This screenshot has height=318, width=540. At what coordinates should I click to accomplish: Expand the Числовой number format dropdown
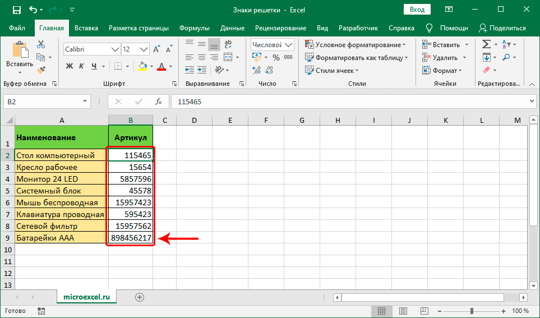click(289, 45)
